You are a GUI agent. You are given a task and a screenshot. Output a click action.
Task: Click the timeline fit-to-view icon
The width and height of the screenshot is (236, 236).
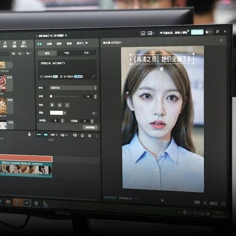click(75, 135)
